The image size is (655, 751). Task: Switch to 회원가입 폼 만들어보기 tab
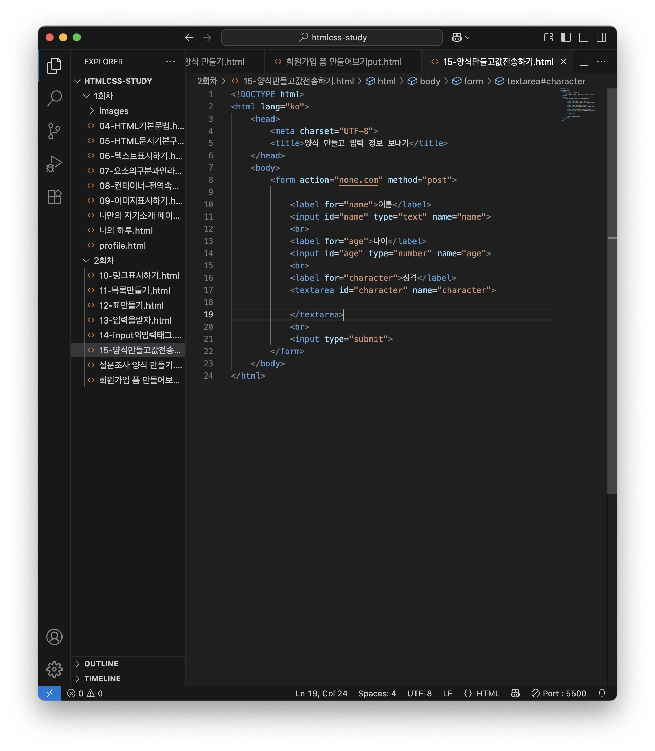tap(343, 62)
